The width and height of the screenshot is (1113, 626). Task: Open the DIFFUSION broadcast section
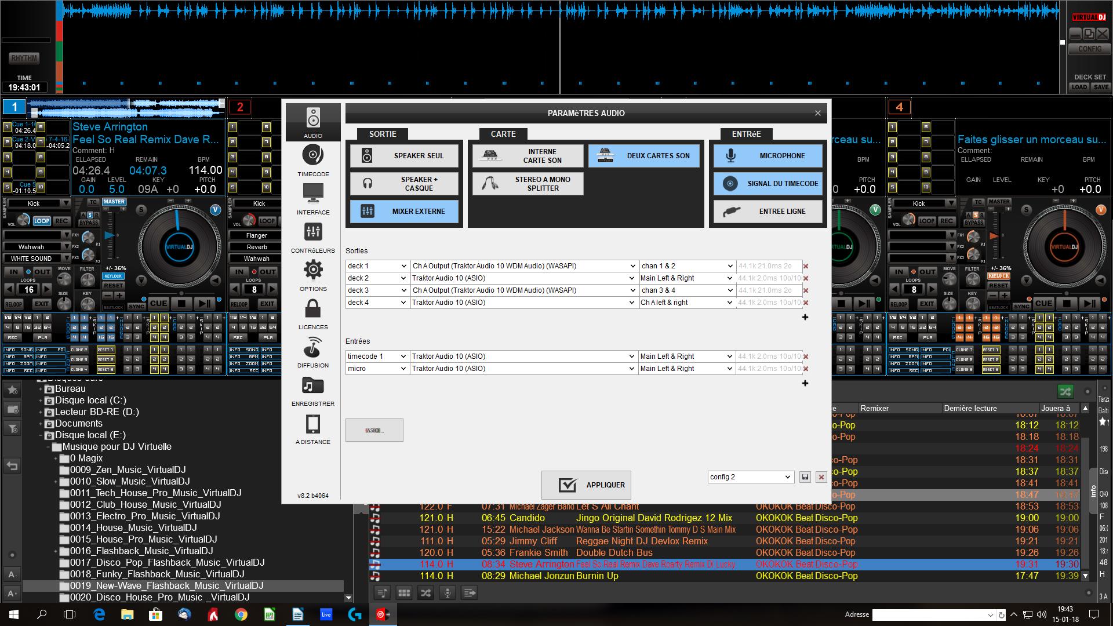click(x=313, y=352)
